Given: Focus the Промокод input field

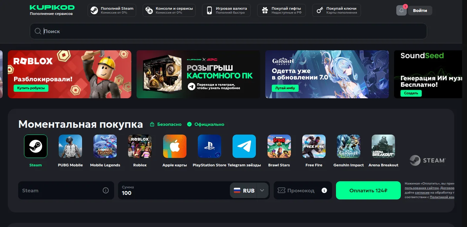Looking at the screenshot, I should click(x=303, y=190).
